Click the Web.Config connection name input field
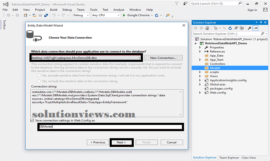 (110, 127)
